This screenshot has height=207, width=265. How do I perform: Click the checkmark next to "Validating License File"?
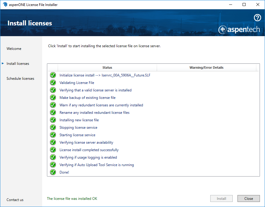(53, 82)
